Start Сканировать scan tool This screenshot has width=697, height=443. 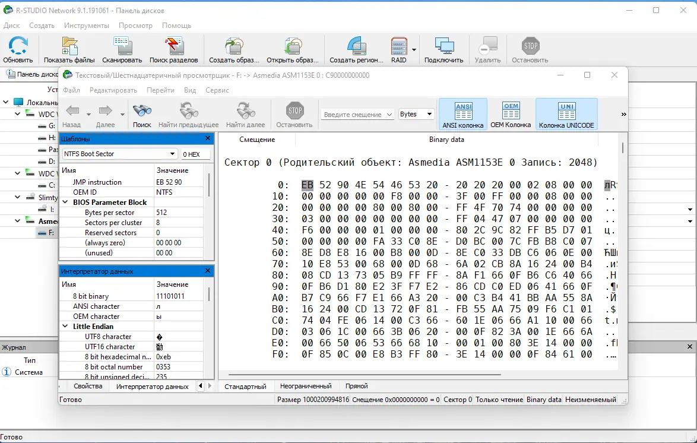(x=122, y=50)
